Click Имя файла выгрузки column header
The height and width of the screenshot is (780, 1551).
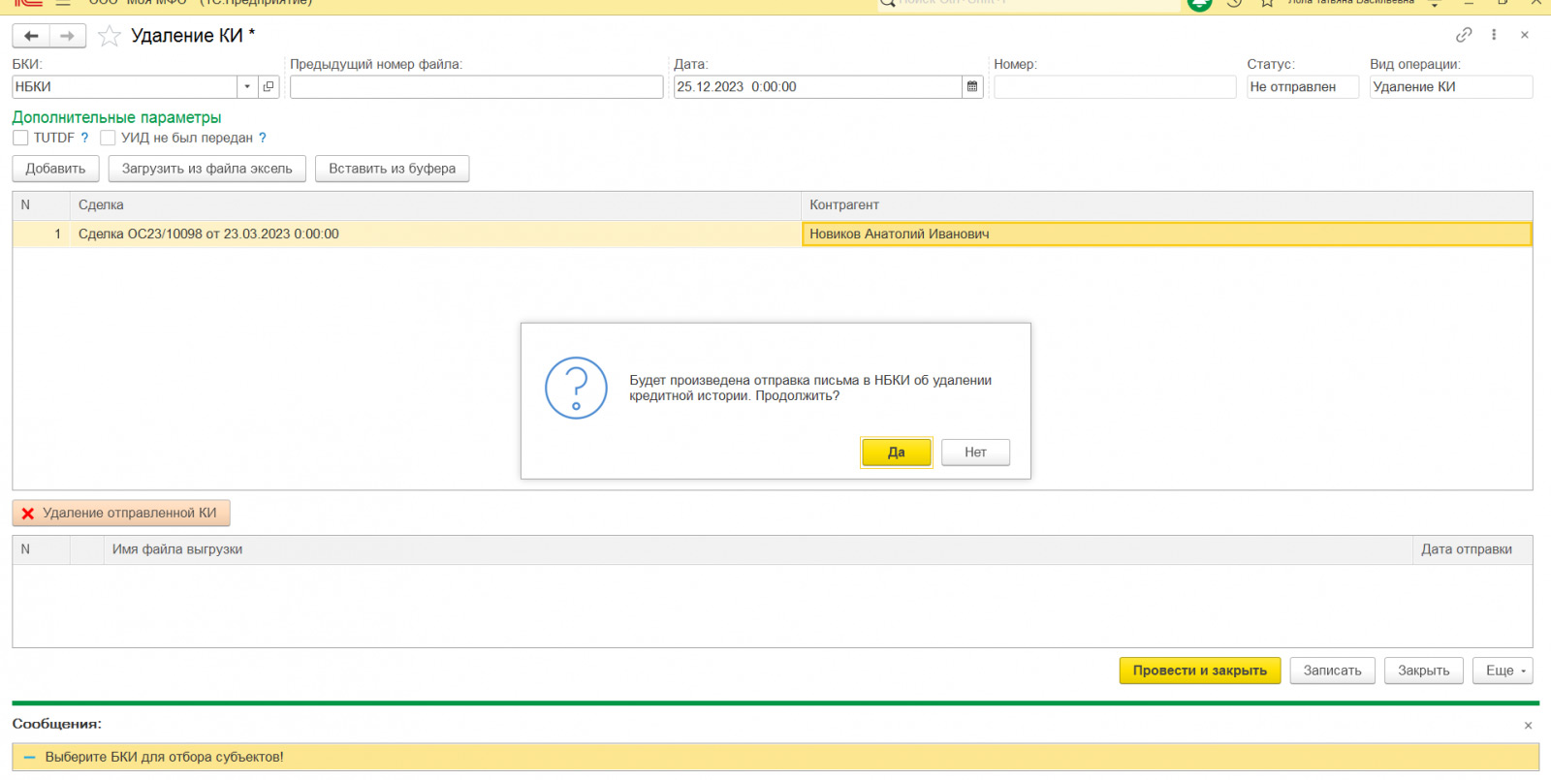tap(758, 549)
